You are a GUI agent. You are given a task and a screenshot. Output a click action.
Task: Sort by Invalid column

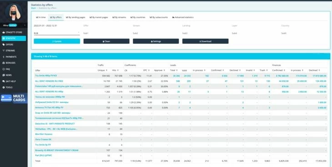[x=251, y=70]
